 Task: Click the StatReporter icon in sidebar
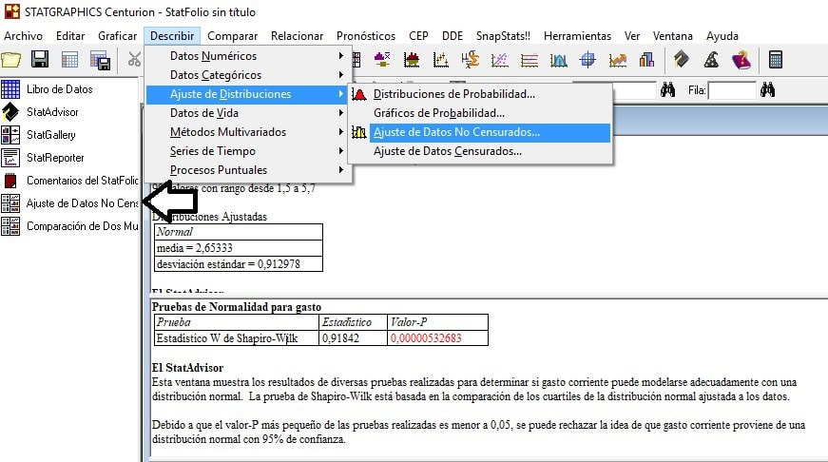10,158
